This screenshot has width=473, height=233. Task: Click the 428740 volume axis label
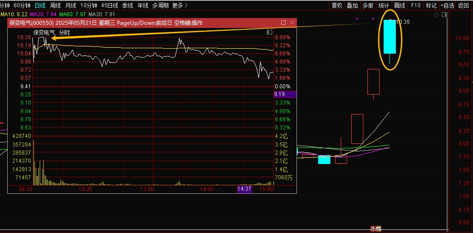(x=22, y=136)
